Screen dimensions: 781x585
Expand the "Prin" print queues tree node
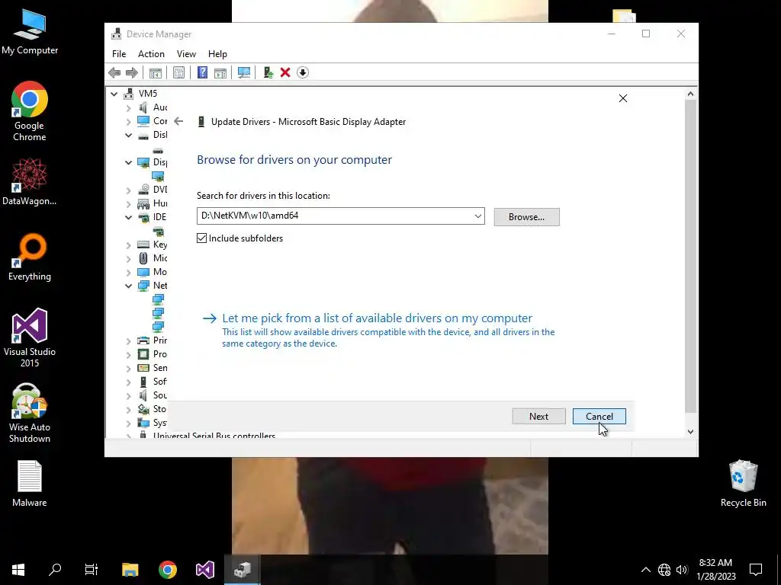coord(128,340)
